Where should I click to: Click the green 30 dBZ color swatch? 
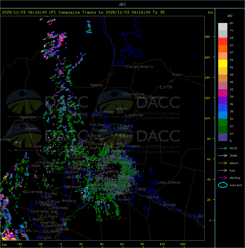click(x=223, y=123)
